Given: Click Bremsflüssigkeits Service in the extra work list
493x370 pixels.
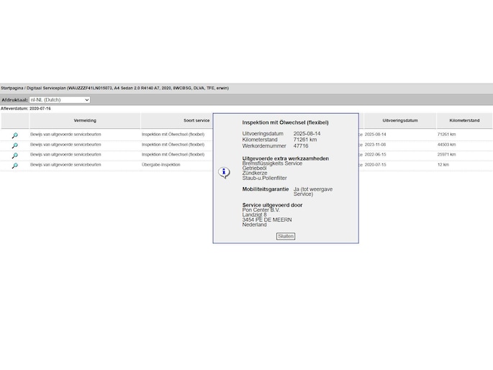Looking at the screenshot, I should coord(272,163).
